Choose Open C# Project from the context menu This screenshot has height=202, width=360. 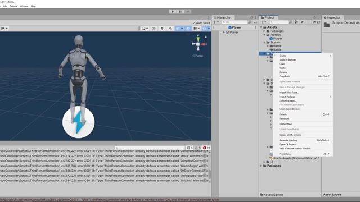click(x=303, y=144)
